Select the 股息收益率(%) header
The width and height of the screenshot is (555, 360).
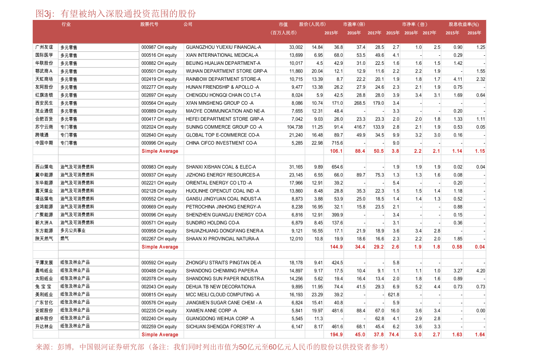464,24
